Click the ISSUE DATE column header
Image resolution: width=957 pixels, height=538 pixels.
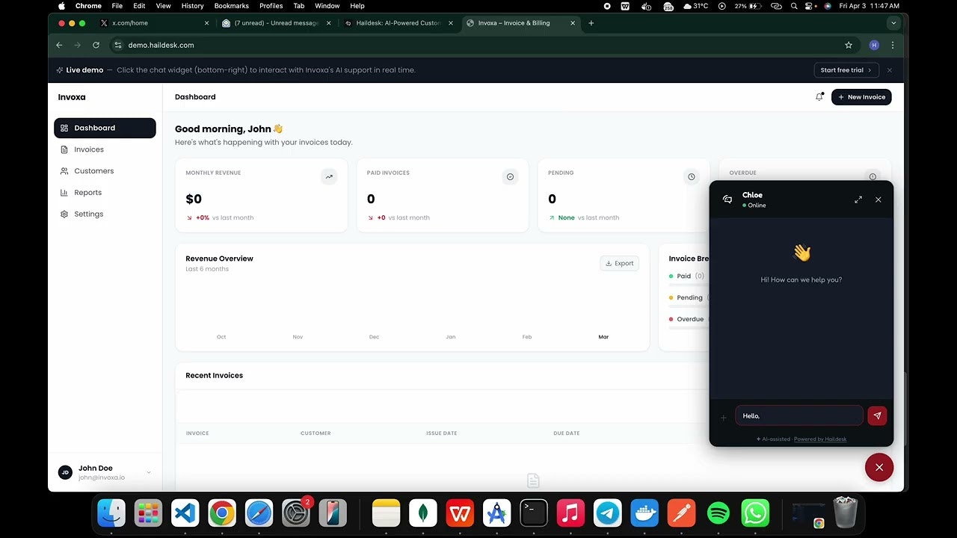[441, 433]
